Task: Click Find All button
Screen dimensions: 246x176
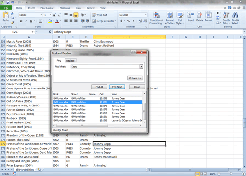Action: 99,87
